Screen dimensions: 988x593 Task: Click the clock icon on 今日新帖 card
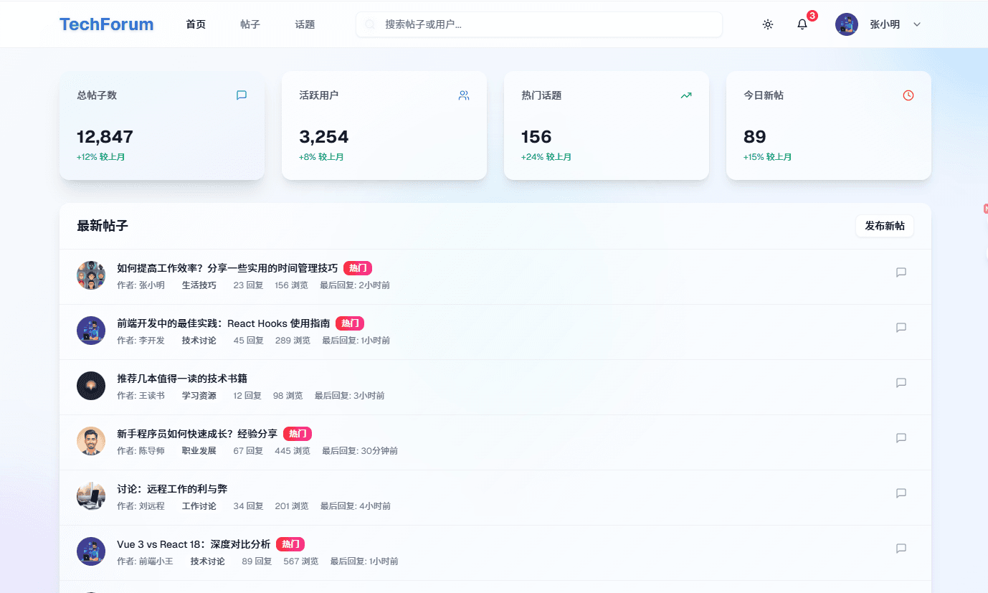tap(908, 95)
